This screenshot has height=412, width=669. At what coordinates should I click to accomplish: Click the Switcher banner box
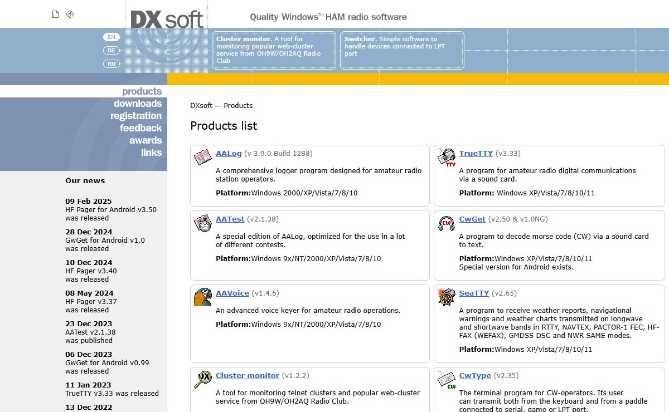coord(402,50)
